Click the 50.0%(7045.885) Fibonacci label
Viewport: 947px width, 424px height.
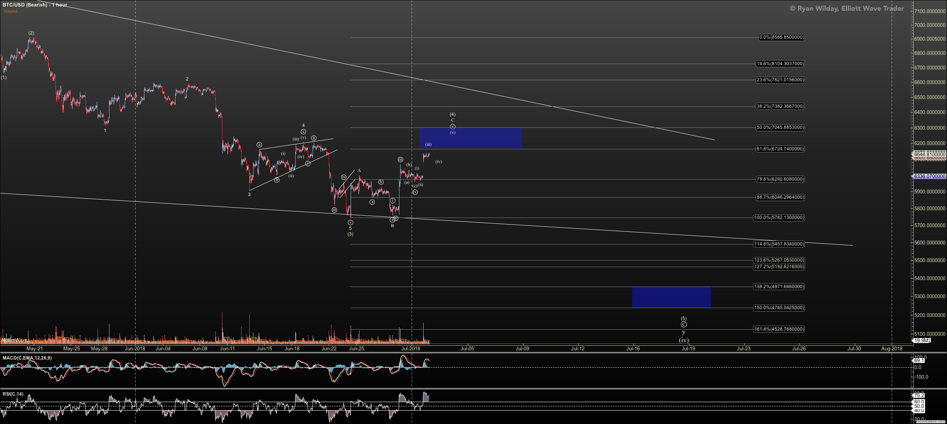780,127
